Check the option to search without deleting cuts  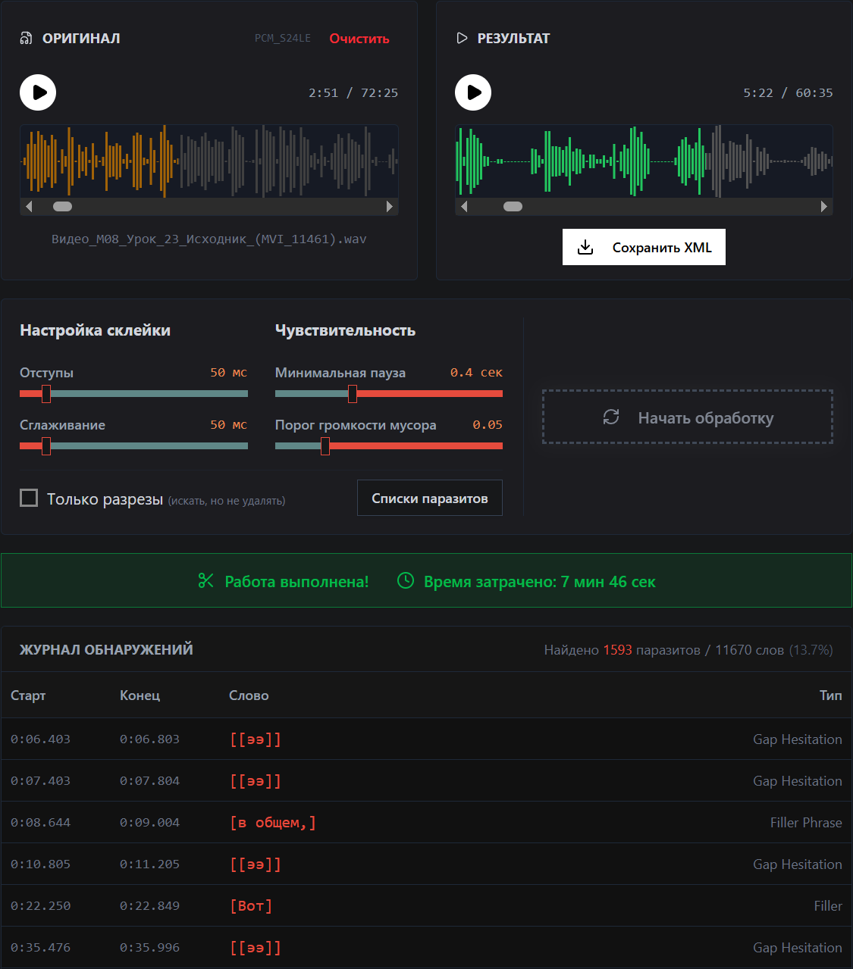[29, 498]
